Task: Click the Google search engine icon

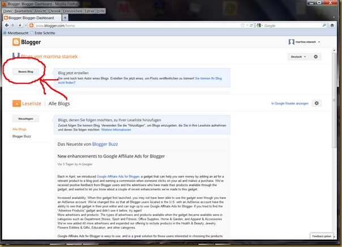Action: pos(259,25)
